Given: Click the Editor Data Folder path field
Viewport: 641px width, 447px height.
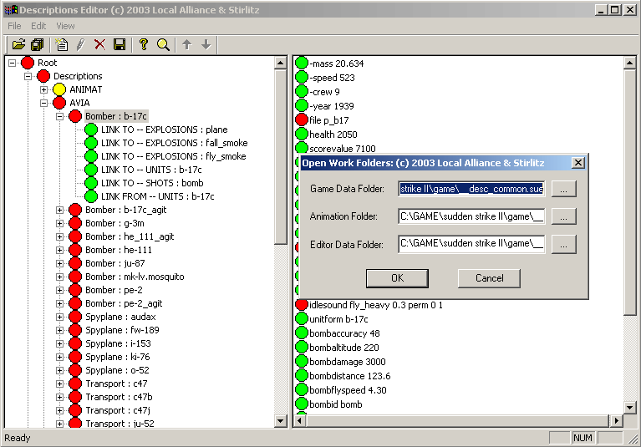Looking at the screenshot, I should 471,244.
